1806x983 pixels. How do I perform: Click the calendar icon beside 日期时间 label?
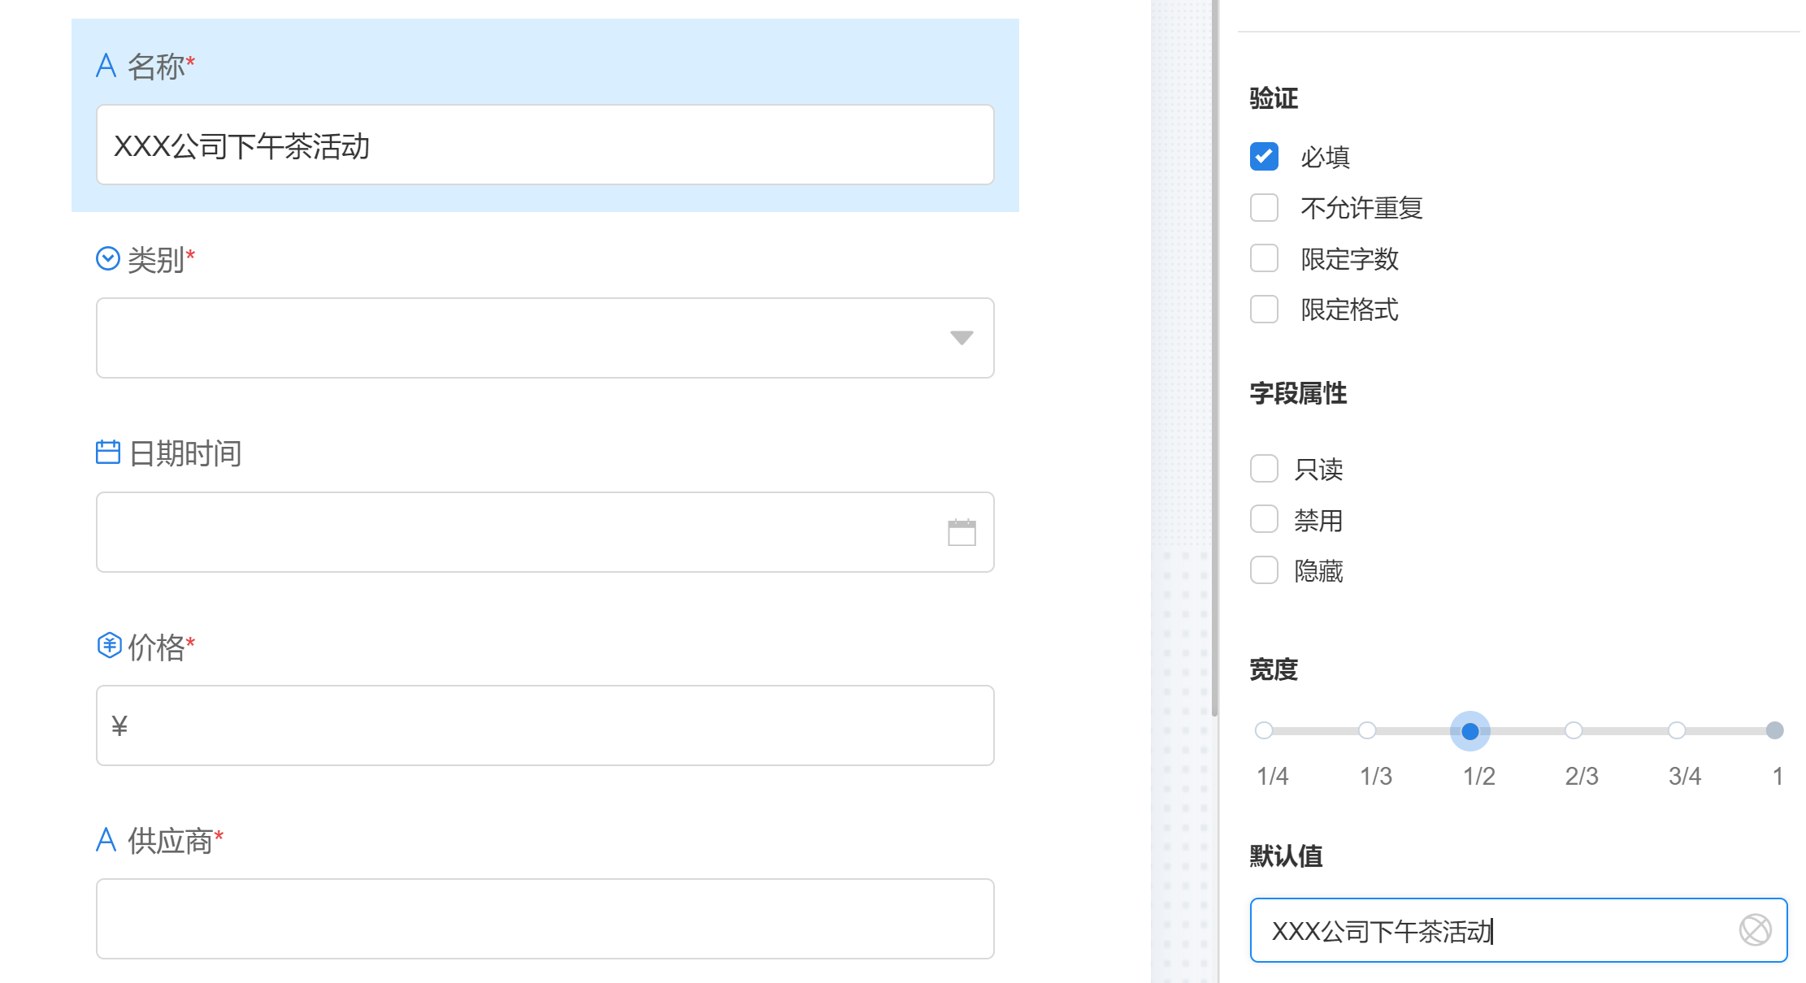[108, 452]
